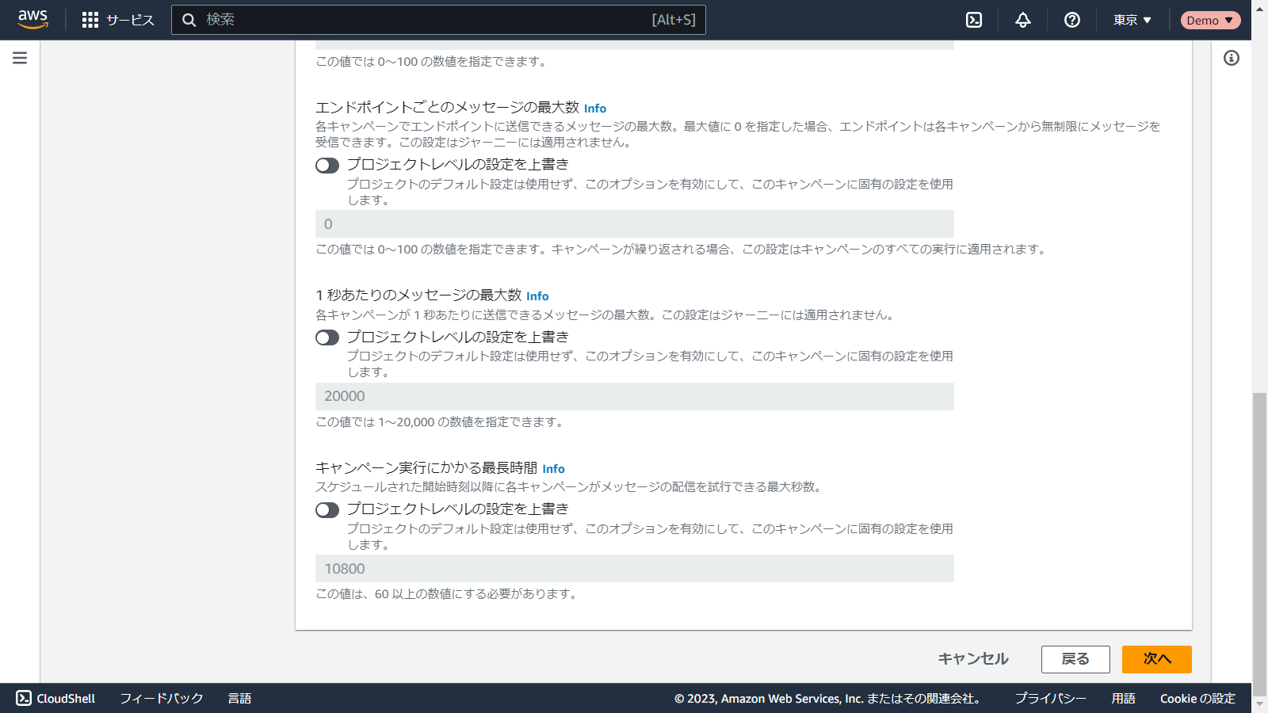Click the 次へ button
The width and height of the screenshot is (1268, 713).
pyautogui.click(x=1156, y=659)
